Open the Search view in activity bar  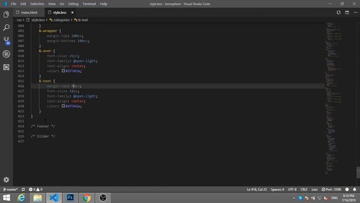6,28
